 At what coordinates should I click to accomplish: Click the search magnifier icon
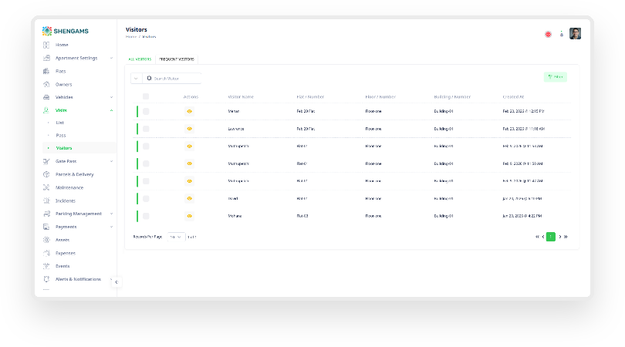pos(149,78)
